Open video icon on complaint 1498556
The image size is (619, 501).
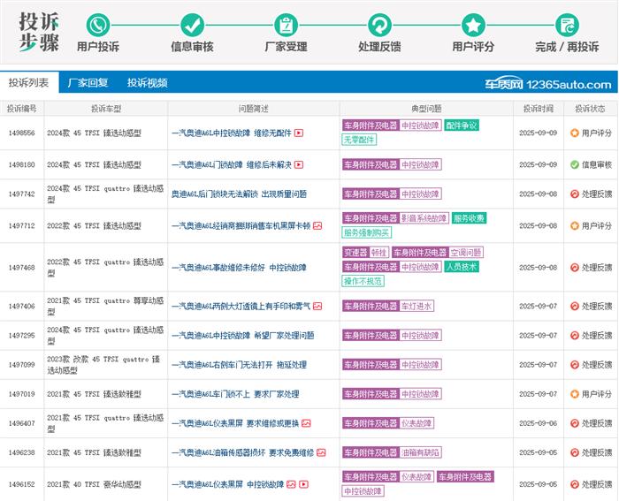click(299, 133)
